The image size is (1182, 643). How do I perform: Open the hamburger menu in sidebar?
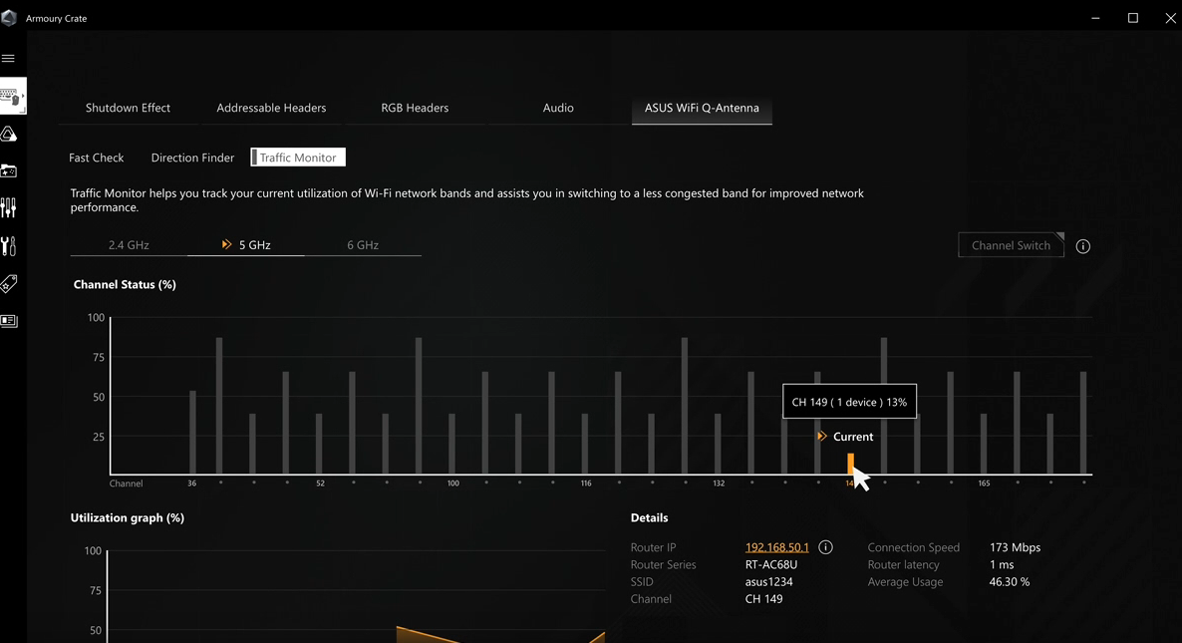pyautogui.click(x=9, y=59)
